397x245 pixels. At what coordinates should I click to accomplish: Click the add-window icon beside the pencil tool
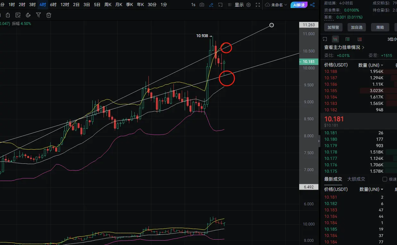[220, 5]
